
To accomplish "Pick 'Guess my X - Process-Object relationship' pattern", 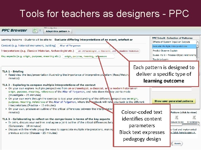I will click(x=174, y=55).
